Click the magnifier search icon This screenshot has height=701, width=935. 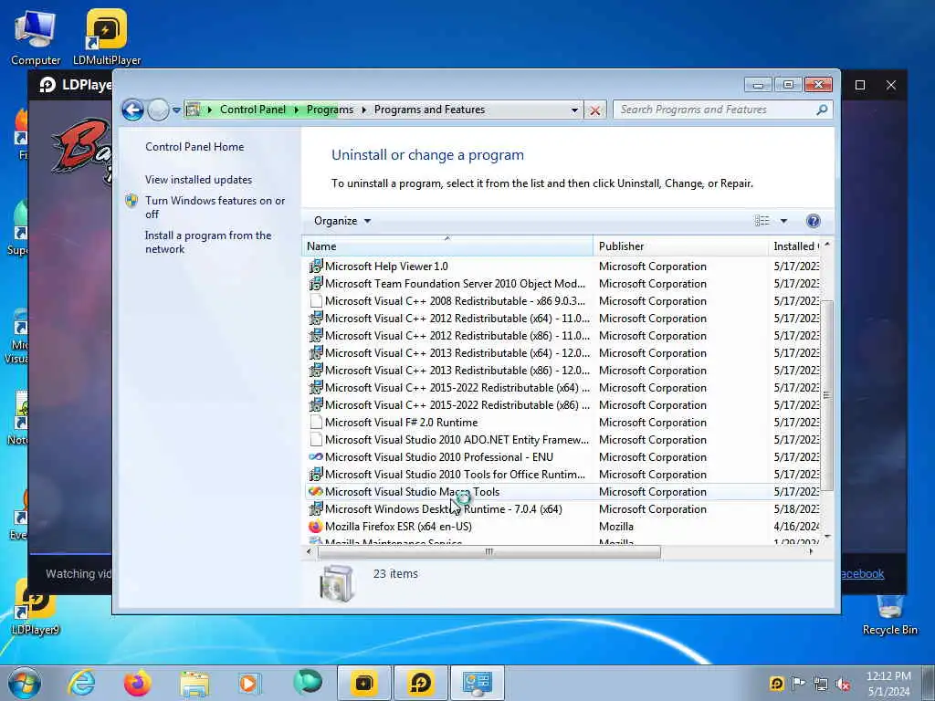click(x=822, y=110)
